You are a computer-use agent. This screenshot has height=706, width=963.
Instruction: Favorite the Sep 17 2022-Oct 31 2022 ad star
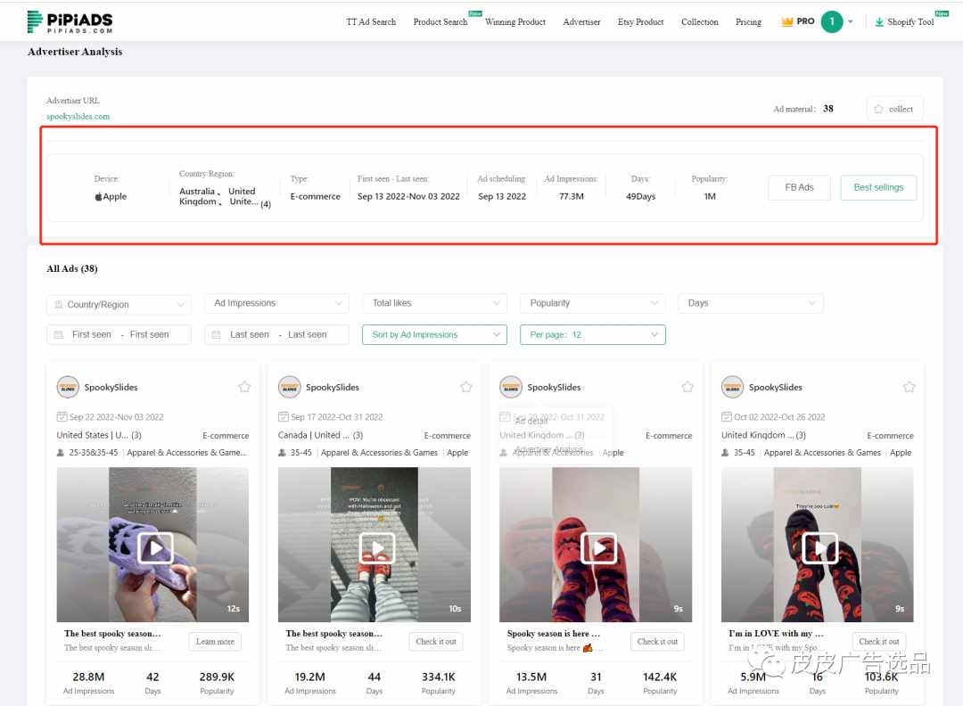(466, 387)
